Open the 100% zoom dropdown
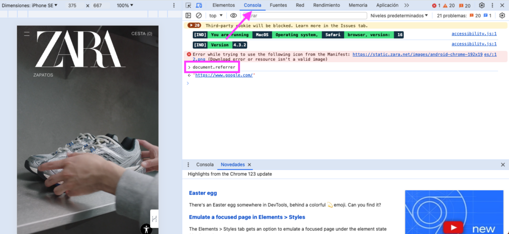This screenshot has height=234, width=509. point(125,5)
